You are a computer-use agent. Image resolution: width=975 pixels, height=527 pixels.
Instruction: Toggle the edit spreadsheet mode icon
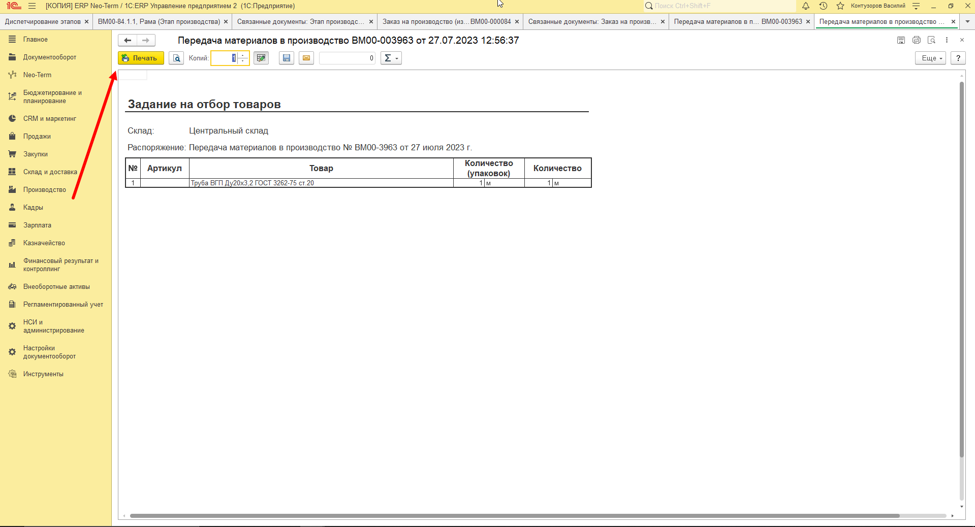click(x=261, y=58)
